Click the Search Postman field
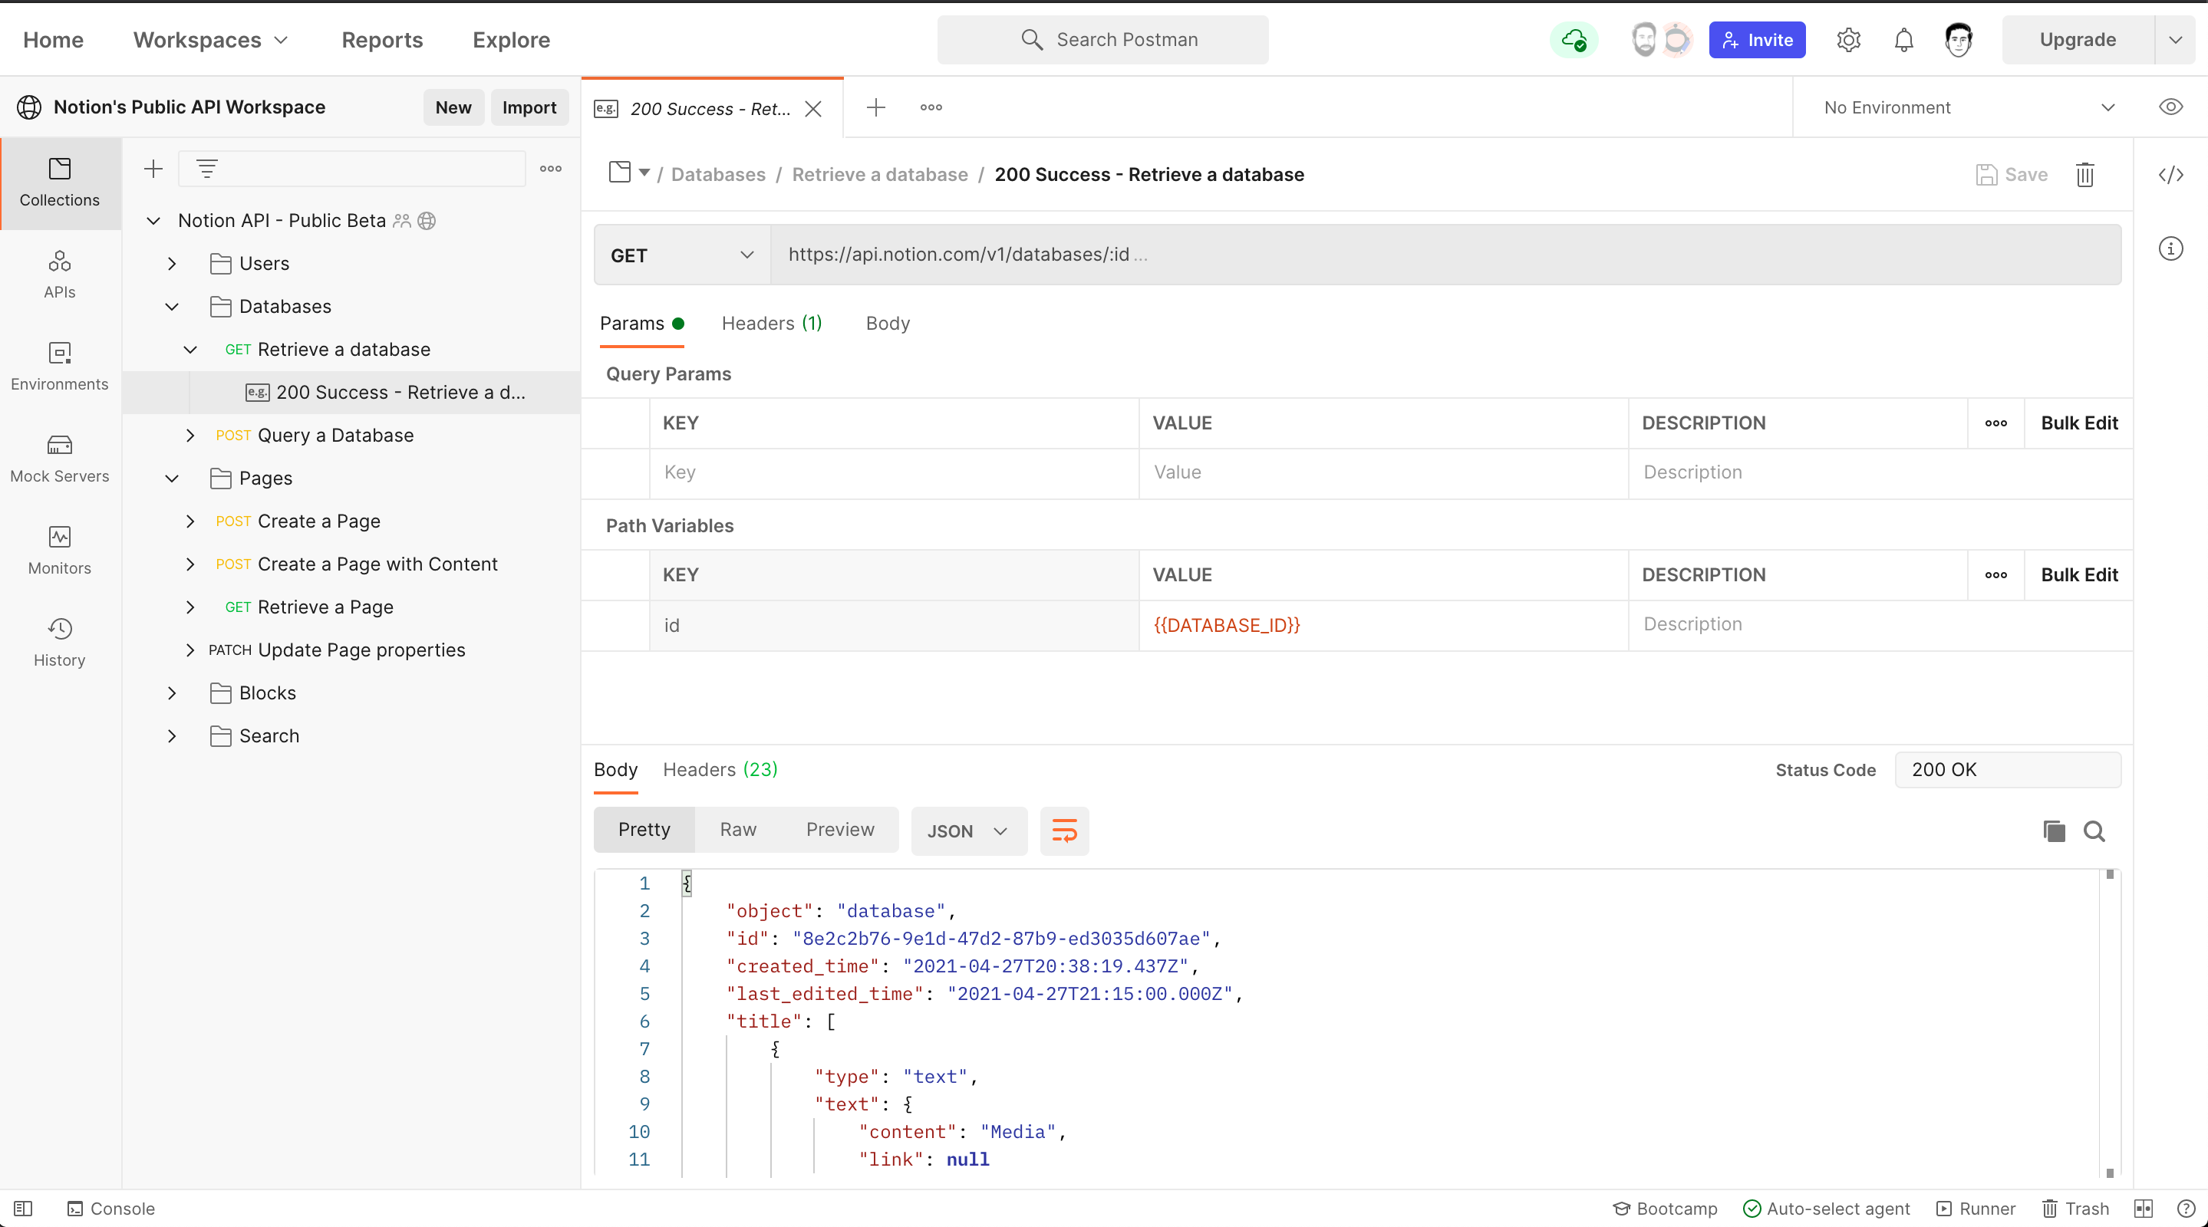The width and height of the screenshot is (2208, 1227). (x=1102, y=39)
